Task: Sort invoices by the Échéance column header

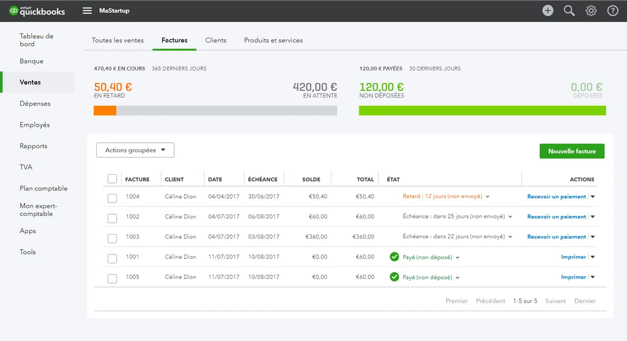Action: (263, 179)
